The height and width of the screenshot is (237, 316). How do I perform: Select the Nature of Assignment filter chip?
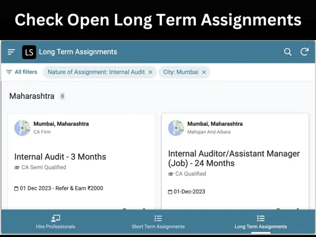(x=100, y=72)
